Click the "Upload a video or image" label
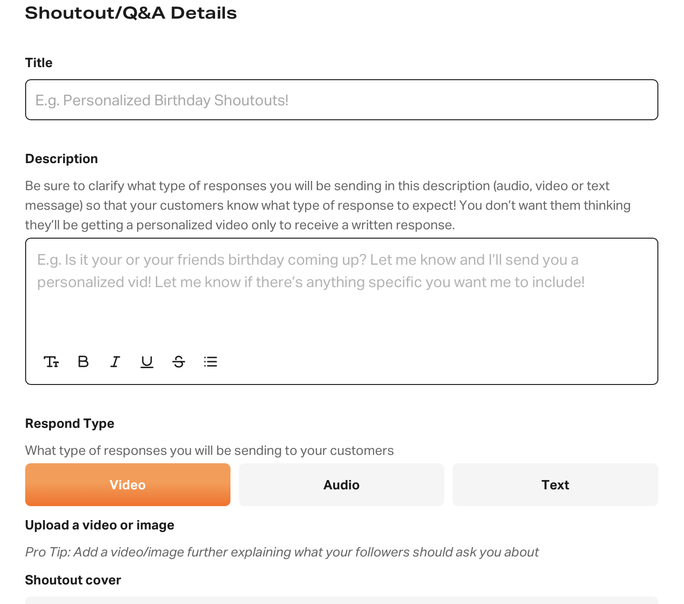This screenshot has width=684, height=604. pos(99,525)
